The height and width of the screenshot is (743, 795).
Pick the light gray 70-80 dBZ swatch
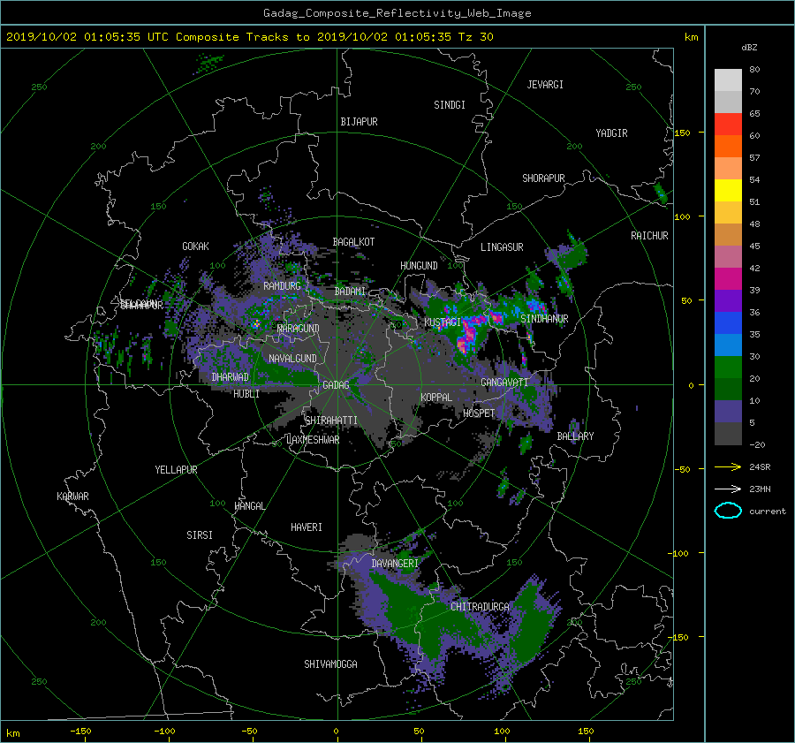tap(728, 80)
